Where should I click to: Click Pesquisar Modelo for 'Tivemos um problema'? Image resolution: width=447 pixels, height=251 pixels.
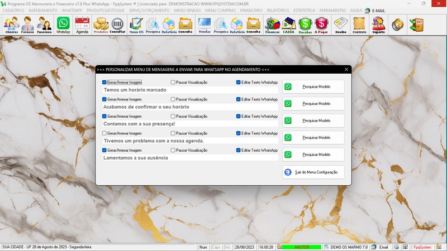point(313,137)
